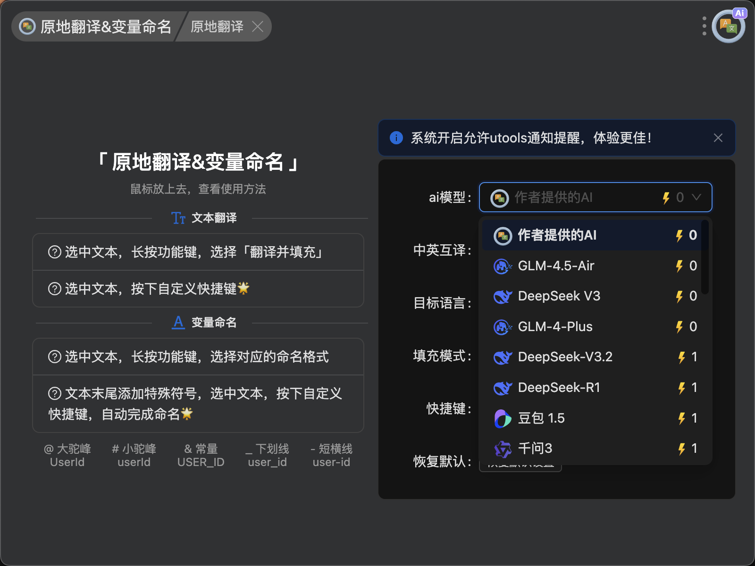Click the info icon in notification banner

(x=396, y=138)
